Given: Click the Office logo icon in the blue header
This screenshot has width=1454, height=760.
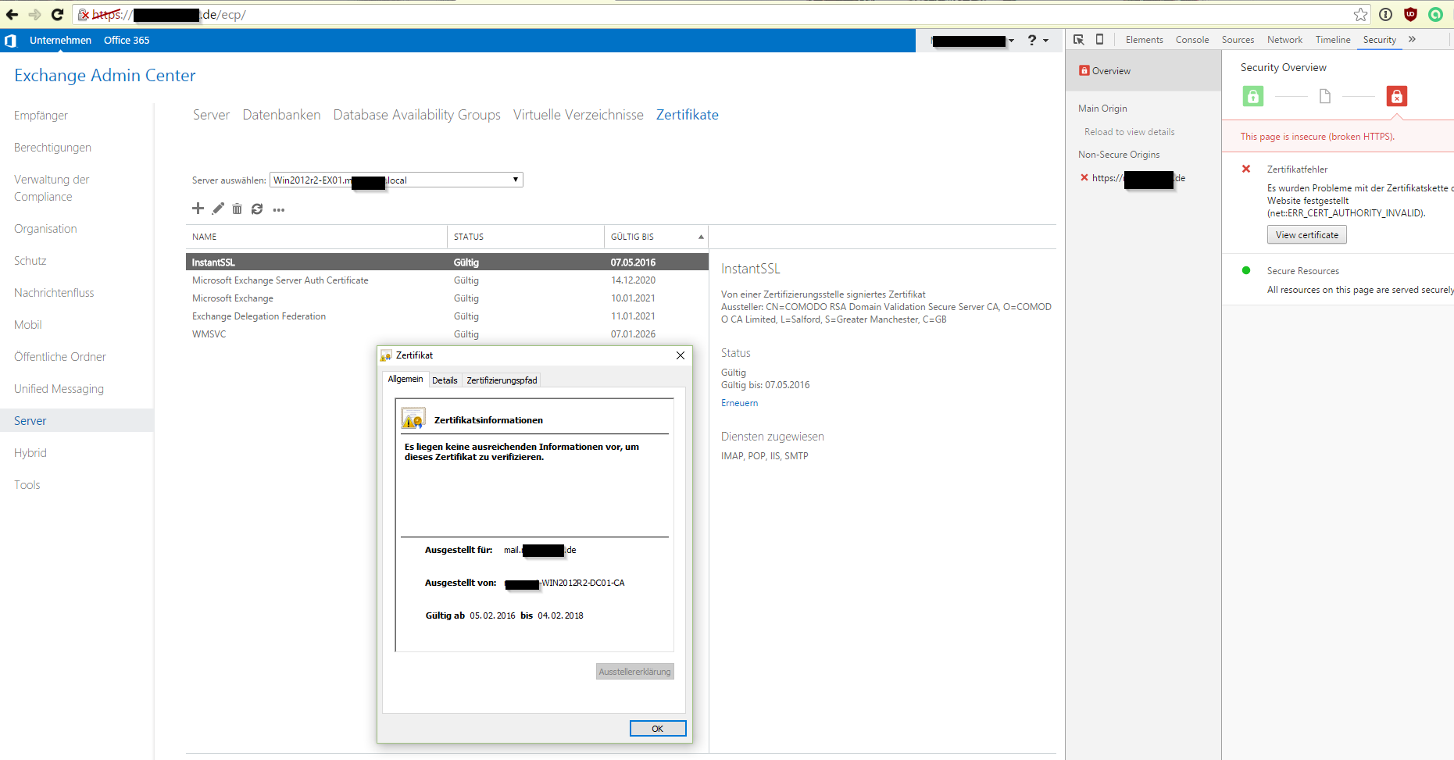Looking at the screenshot, I should pyautogui.click(x=10, y=41).
